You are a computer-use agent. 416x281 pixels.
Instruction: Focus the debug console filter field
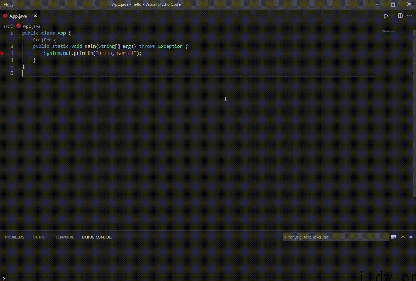(335, 237)
